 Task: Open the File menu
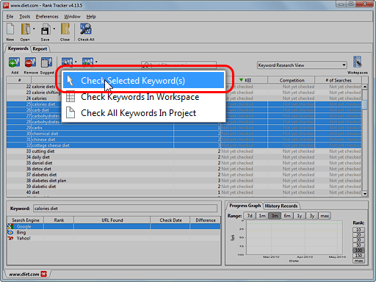coord(10,17)
